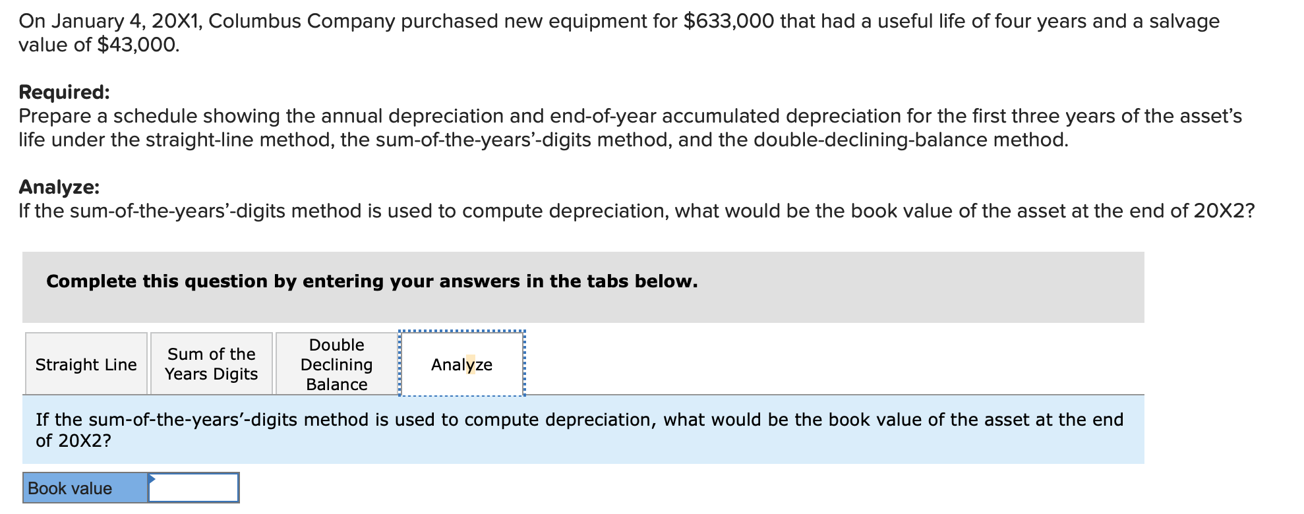Click the blue flag marker beside the answer box
Screen dimensions: 1304x514
pos(152,480)
